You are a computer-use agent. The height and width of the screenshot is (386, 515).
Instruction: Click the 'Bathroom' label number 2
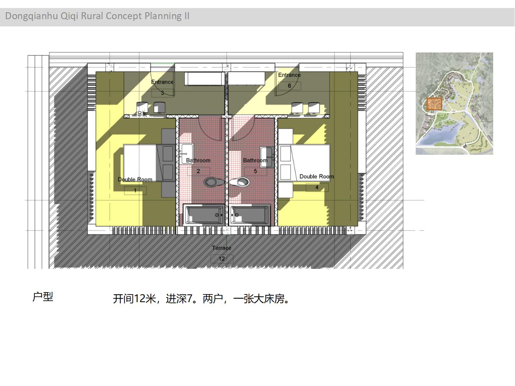coord(198,160)
